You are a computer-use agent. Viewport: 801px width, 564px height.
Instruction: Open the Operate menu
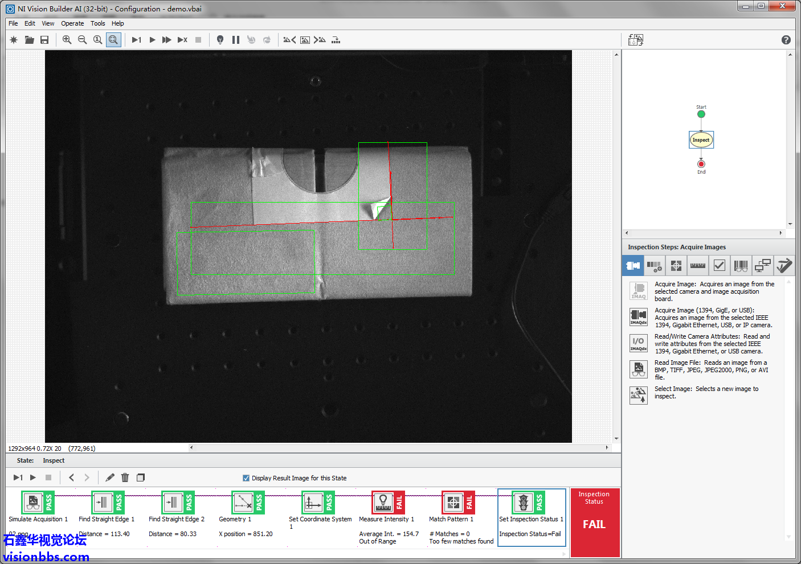coord(72,23)
